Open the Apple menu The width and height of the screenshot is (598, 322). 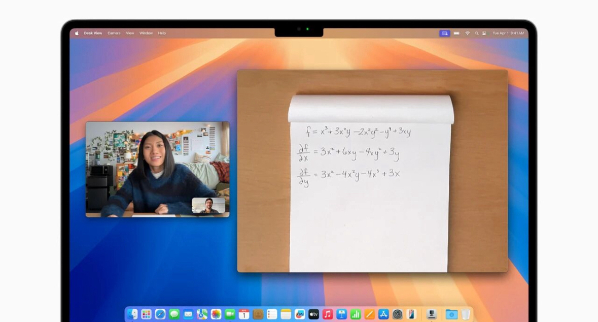click(77, 33)
